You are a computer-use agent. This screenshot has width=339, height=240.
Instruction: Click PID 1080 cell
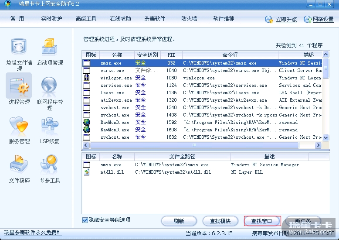pos(171,78)
